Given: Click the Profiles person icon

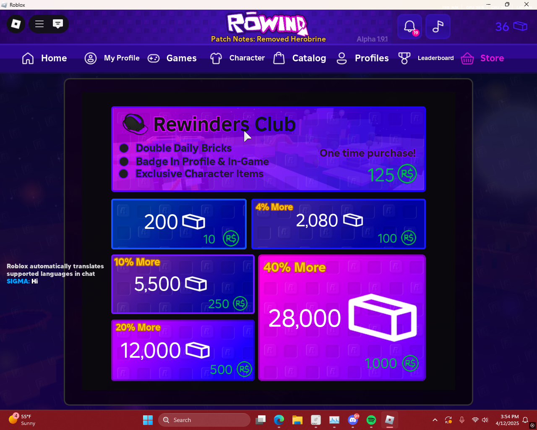Looking at the screenshot, I should (342, 58).
